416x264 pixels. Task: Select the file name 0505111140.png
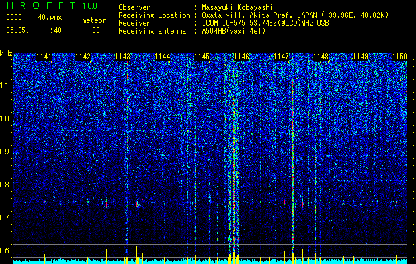click(x=34, y=17)
